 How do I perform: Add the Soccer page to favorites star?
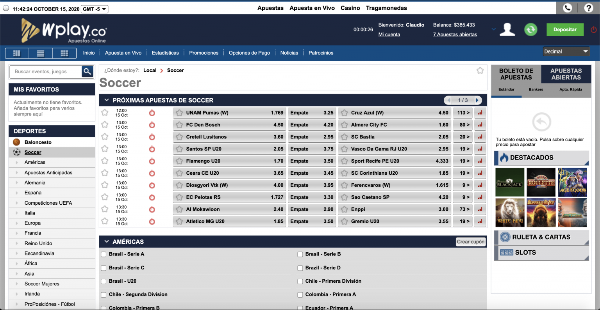click(480, 71)
